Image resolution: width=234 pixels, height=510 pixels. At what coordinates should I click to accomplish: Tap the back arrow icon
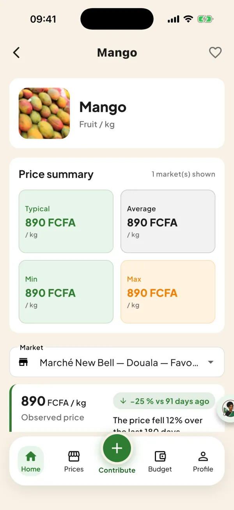(x=16, y=52)
